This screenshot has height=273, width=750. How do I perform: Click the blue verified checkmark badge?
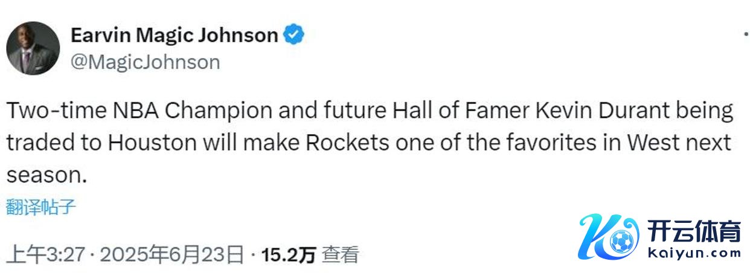click(x=294, y=35)
